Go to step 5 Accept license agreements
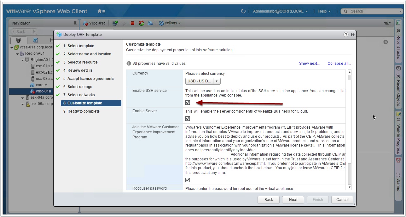 tap(89, 79)
